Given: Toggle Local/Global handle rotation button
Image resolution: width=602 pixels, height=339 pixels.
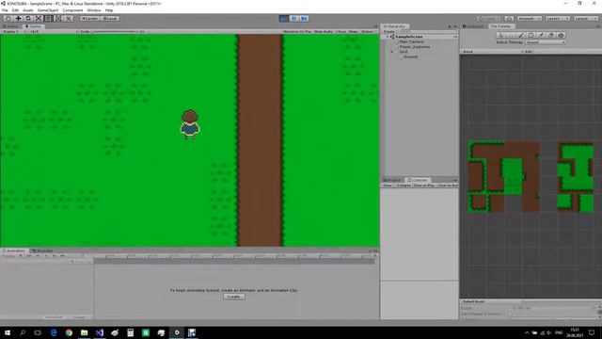Looking at the screenshot, I should point(110,19).
